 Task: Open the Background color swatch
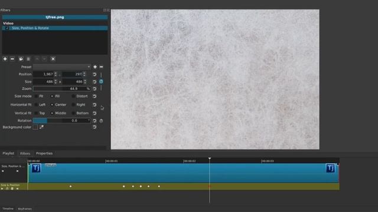pyautogui.click(x=35, y=127)
